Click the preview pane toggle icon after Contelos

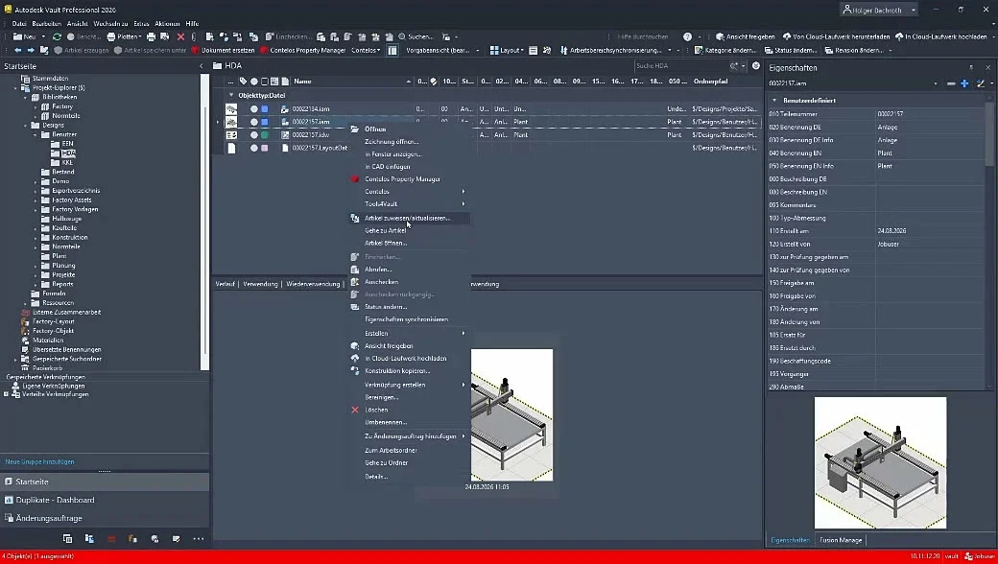coord(392,50)
